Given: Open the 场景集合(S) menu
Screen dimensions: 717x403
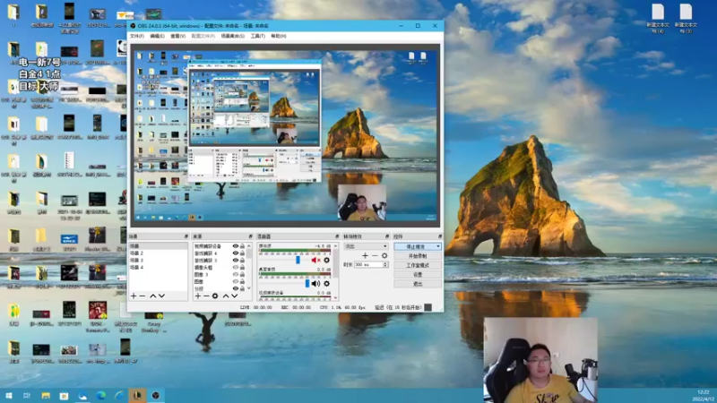Looking at the screenshot, I should coord(233,36).
